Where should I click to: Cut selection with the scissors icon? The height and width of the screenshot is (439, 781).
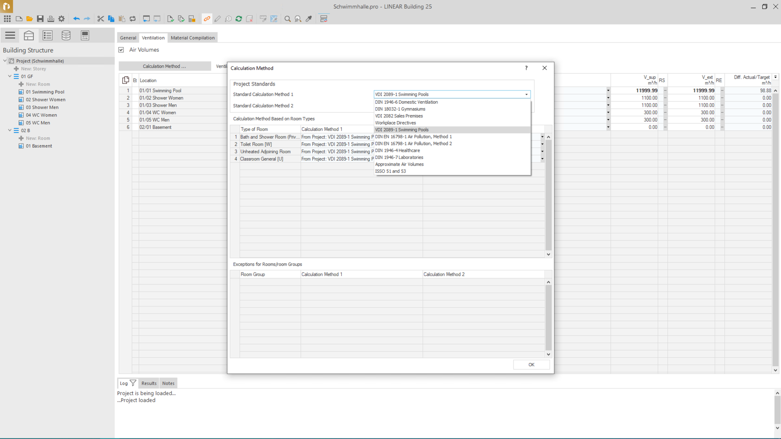(101, 19)
